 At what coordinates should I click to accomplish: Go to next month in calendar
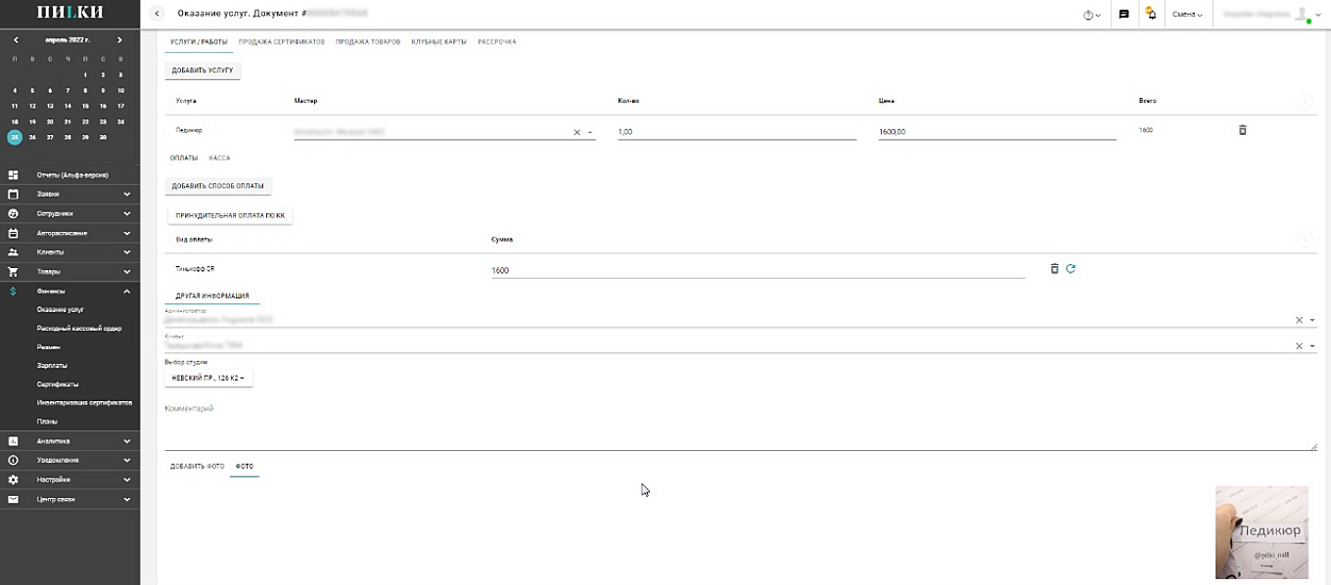[119, 40]
